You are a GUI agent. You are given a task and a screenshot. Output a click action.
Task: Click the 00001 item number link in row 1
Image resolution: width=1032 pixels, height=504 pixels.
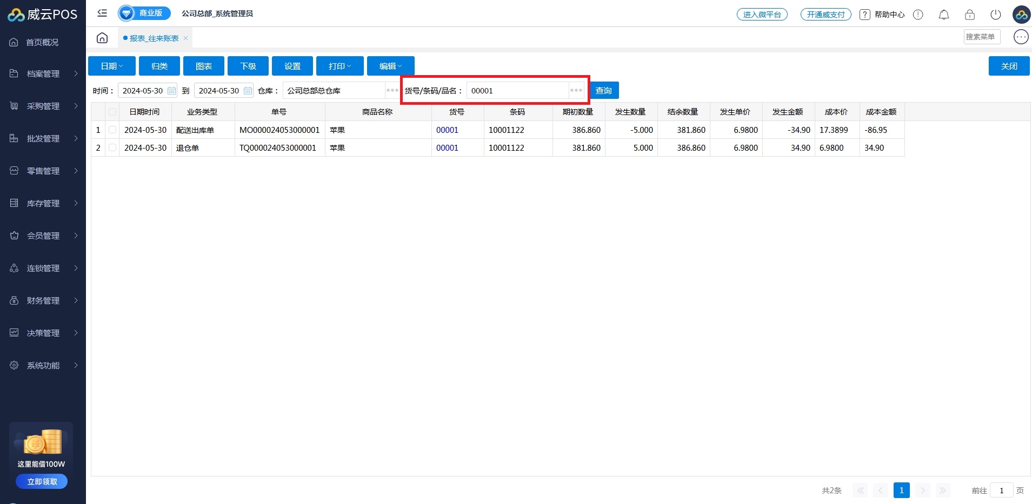click(447, 130)
